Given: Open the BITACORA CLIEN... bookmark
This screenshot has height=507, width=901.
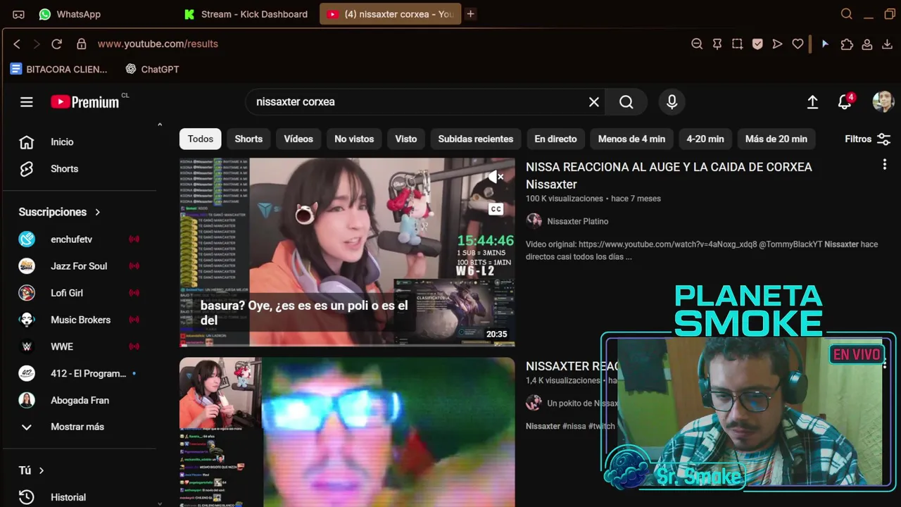Looking at the screenshot, I should pyautogui.click(x=59, y=69).
